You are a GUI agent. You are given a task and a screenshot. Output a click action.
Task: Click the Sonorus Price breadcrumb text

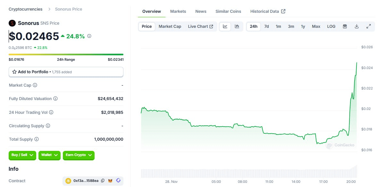69,9
